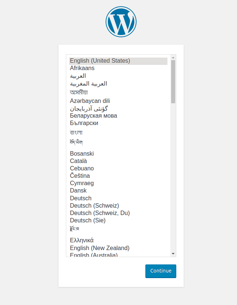
Task: Select Български from the language list
Action: pyautogui.click(x=84, y=123)
